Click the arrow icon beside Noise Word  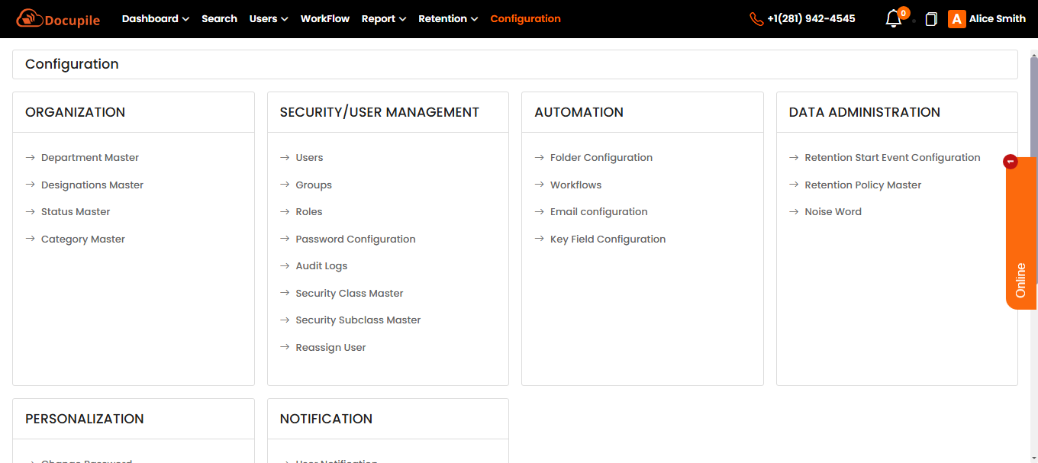click(x=794, y=212)
